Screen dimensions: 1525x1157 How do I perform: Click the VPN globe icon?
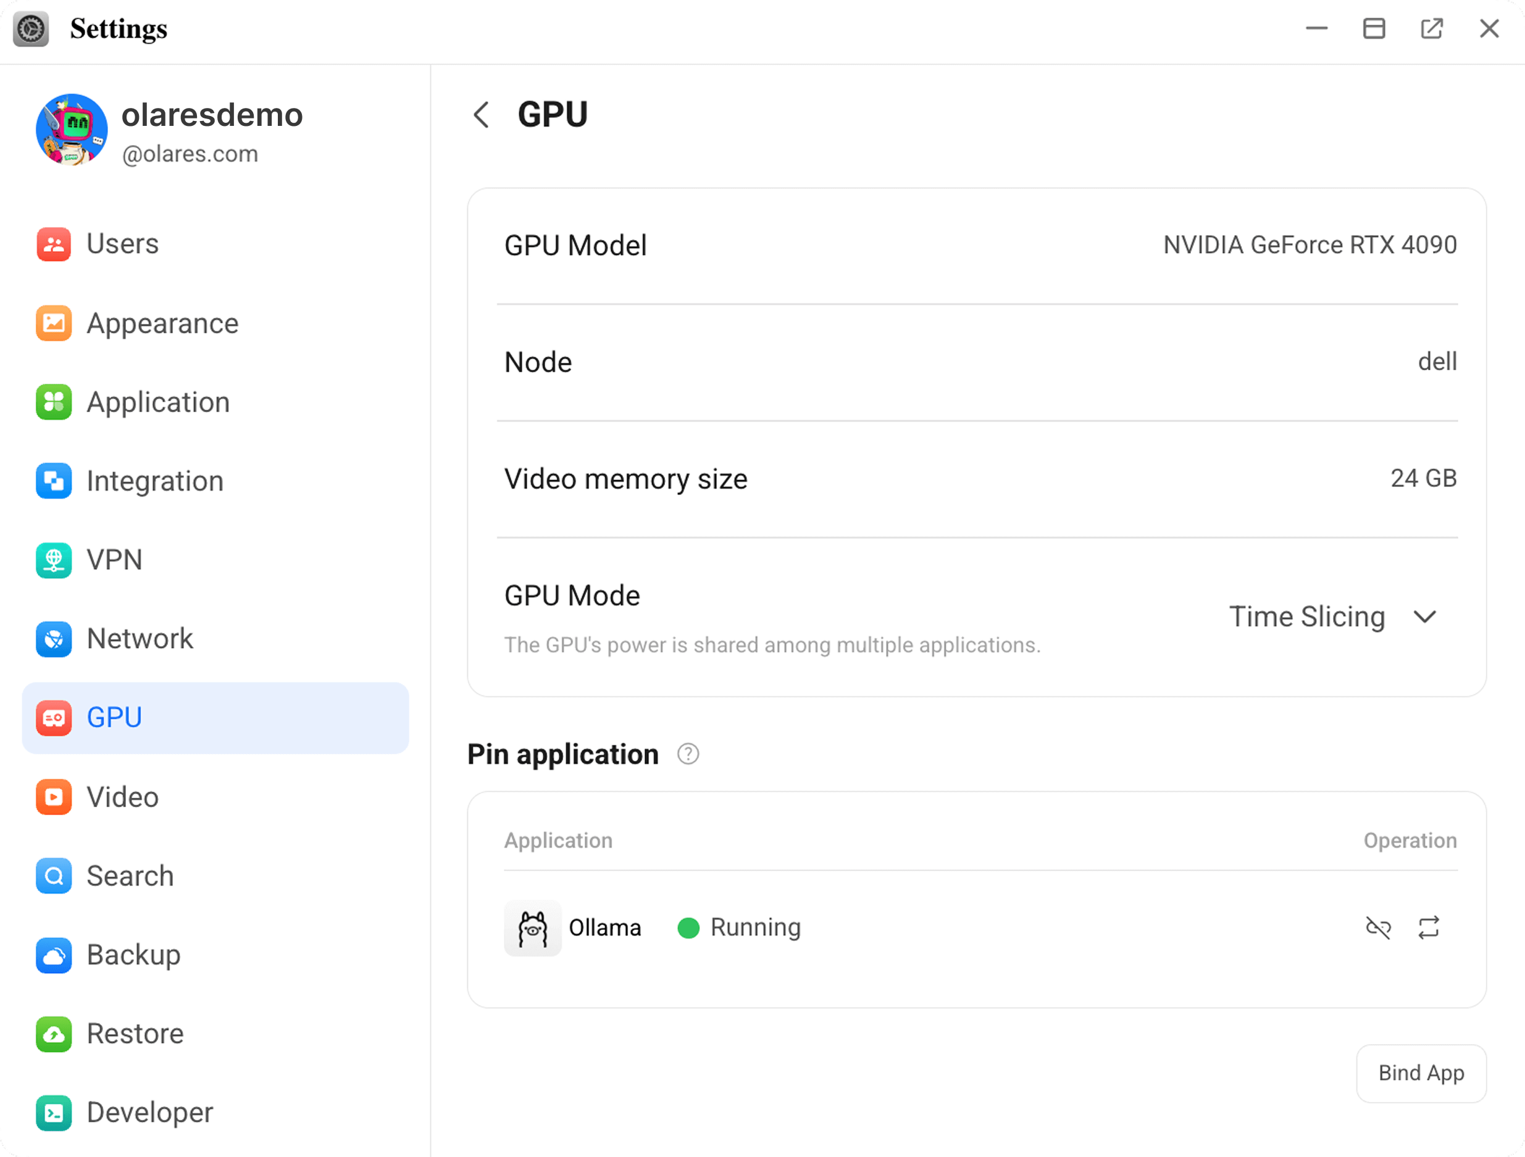click(x=54, y=560)
